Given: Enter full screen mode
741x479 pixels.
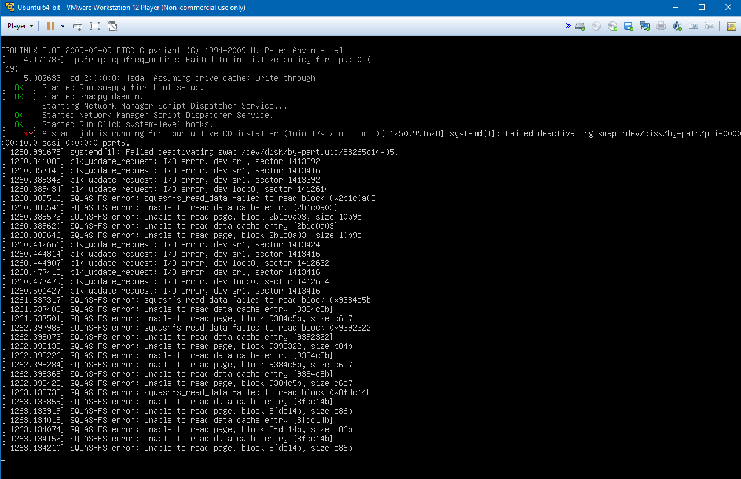Looking at the screenshot, I should 95,26.
